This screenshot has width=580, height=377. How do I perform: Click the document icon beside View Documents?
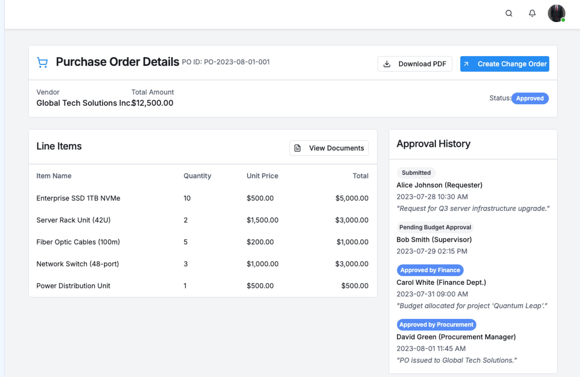[298, 148]
